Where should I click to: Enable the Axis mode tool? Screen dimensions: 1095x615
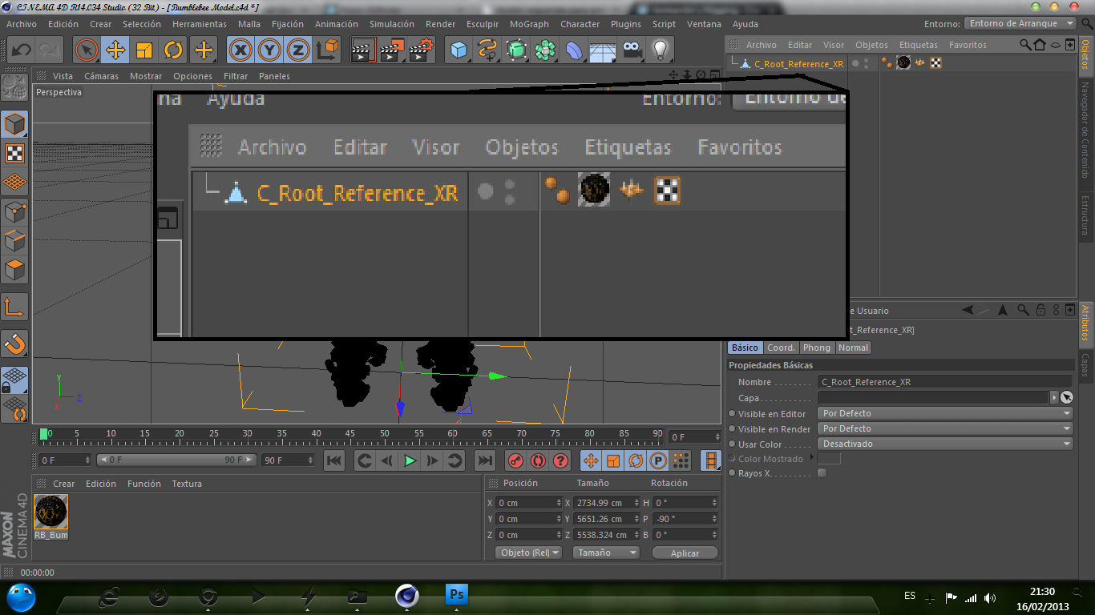(x=15, y=307)
